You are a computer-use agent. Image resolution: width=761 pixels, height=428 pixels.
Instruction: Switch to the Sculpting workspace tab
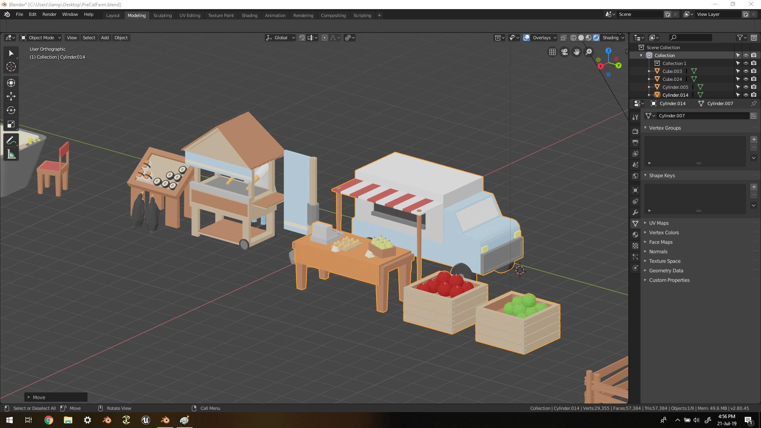[x=163, y=15]
